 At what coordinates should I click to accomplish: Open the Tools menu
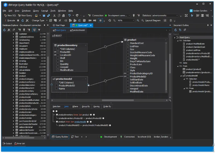(x=53, y=11)
